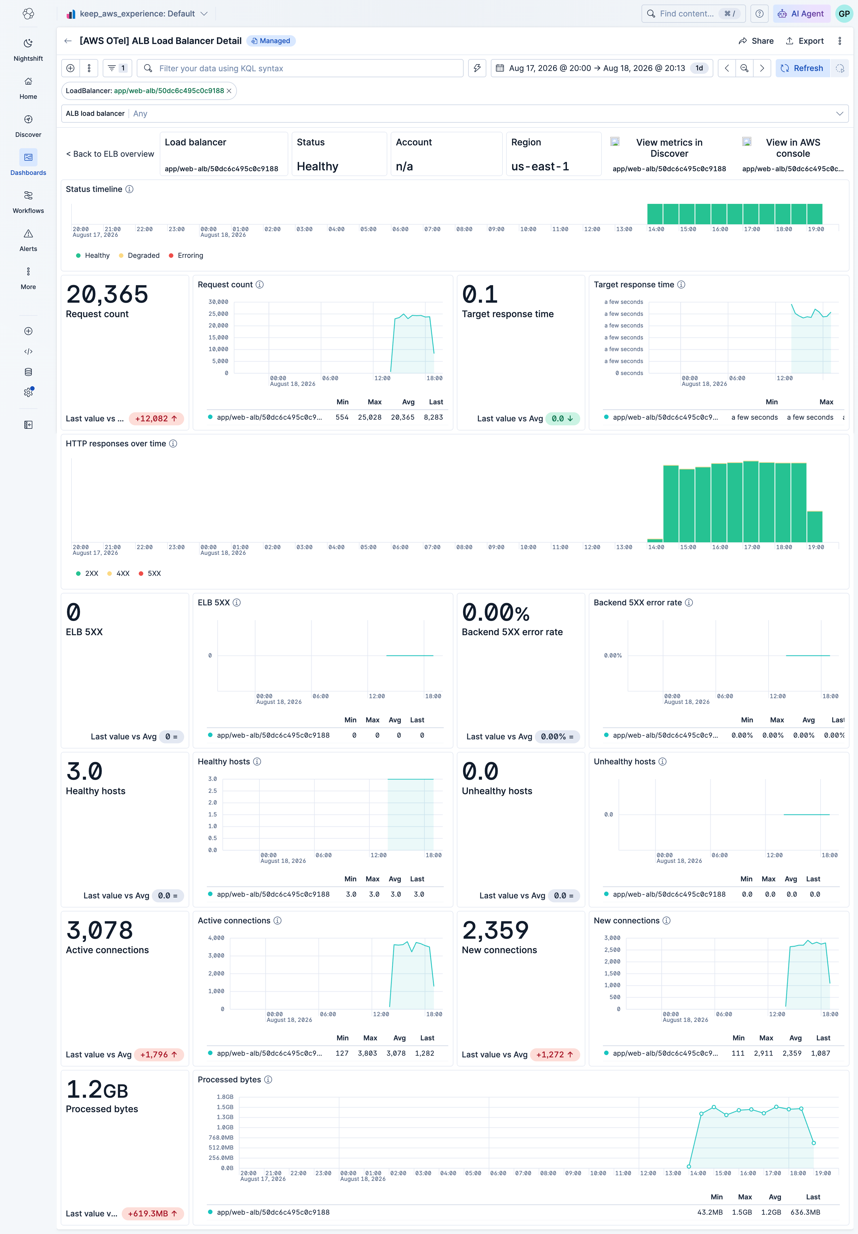The height and width of the screenshot is (1234, 858).
Task: Toggle 5XX series in HTTP responses legend
Action: click(x=150, y=574)
